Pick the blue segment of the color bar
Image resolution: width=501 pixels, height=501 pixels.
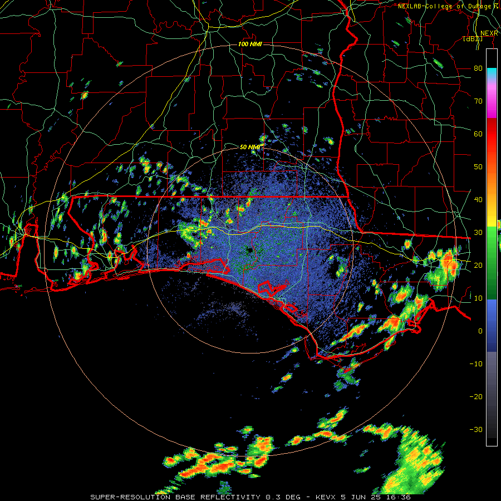(x=492, y=326)
